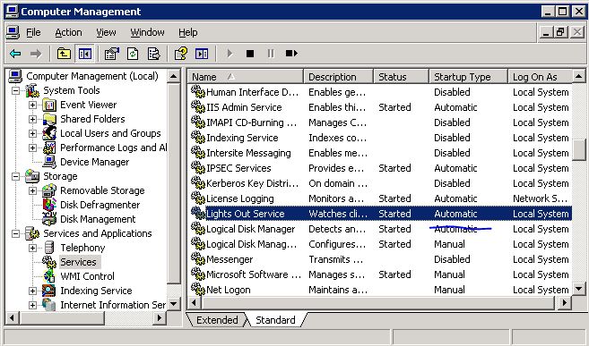This screenshot has height=346, width=589.
Task: Click tree pane horizontal scroll left arrow
Action: pos(12,318)
